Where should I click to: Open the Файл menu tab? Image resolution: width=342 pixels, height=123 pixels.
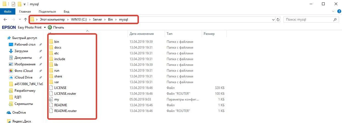point(7,12)
